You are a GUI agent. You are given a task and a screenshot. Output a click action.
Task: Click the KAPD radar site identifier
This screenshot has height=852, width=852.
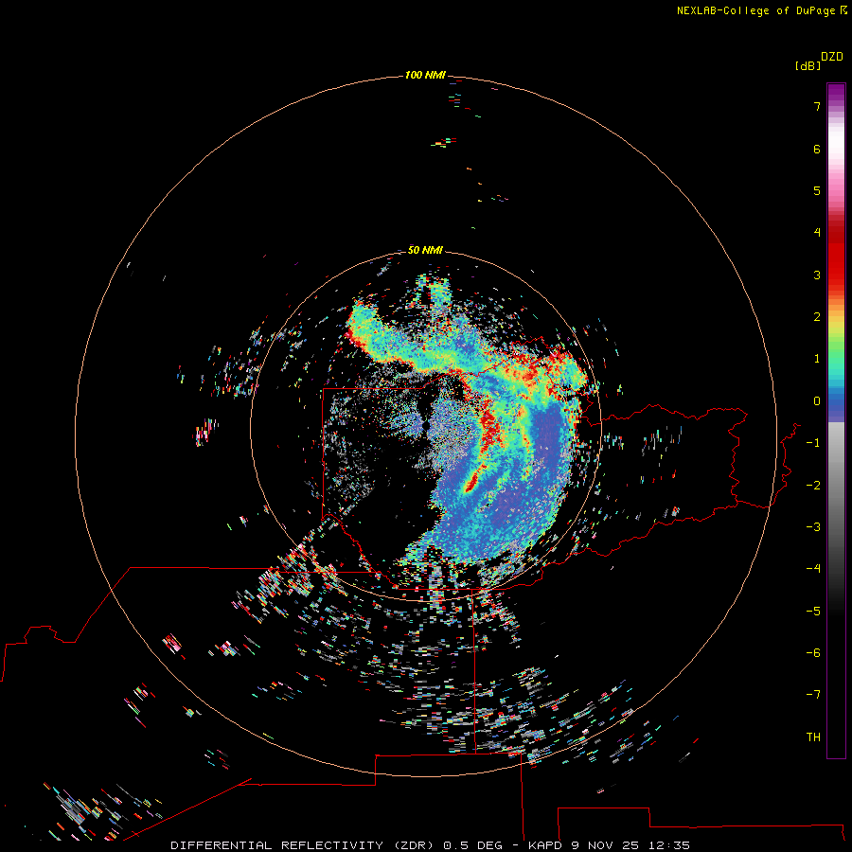tap(546, 845)
